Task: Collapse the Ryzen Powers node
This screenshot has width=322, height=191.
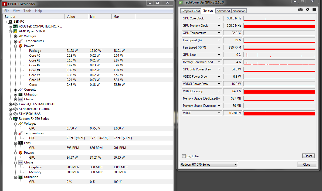Action: point(15,46)
